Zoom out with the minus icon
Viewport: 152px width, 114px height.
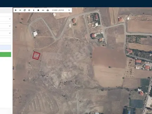click(20, 10)
